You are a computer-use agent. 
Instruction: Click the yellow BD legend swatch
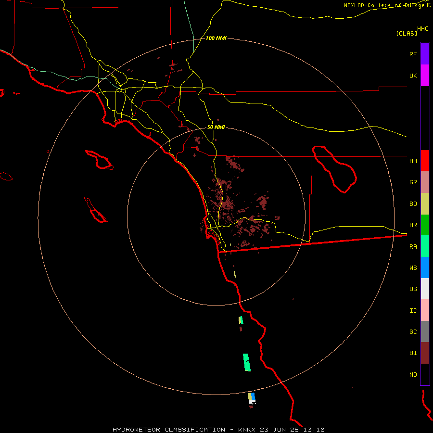(x=425, y=204)
